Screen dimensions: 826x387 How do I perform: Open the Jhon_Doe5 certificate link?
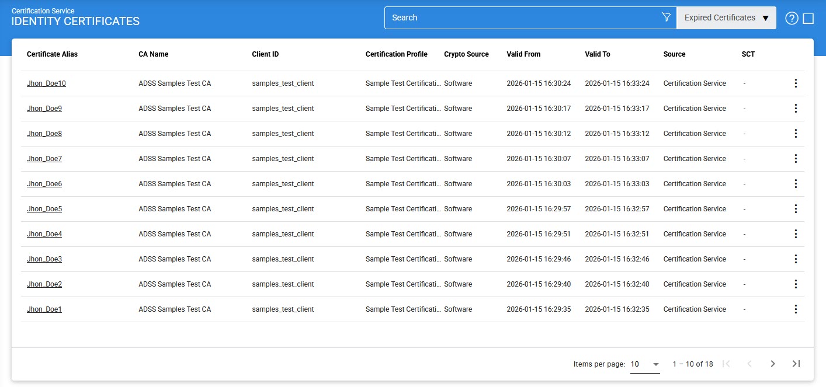44,209
